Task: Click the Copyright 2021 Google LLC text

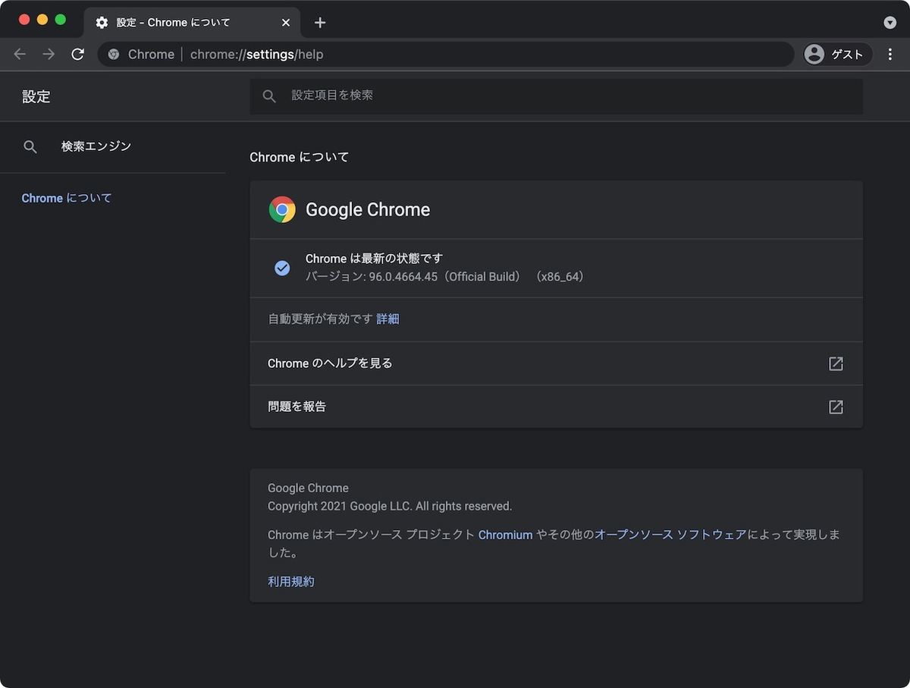Action: click(x=390, y=506)
